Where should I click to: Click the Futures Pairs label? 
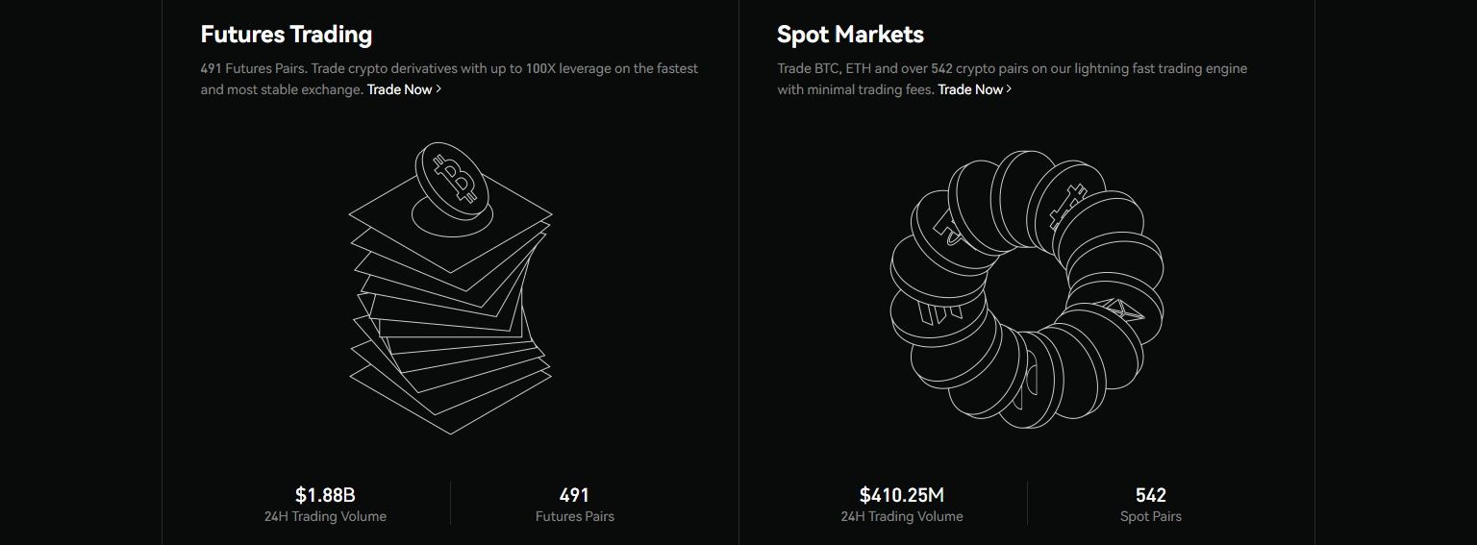point(574,516)
